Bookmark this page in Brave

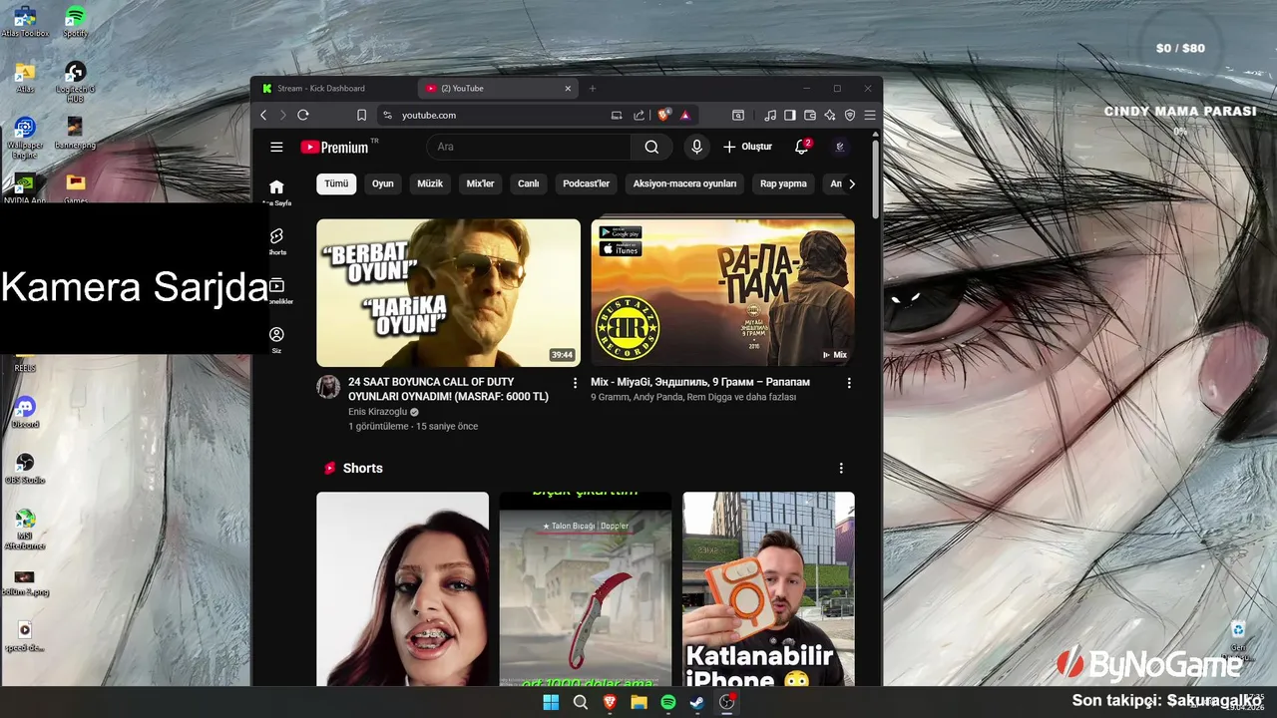coord(361,115)
